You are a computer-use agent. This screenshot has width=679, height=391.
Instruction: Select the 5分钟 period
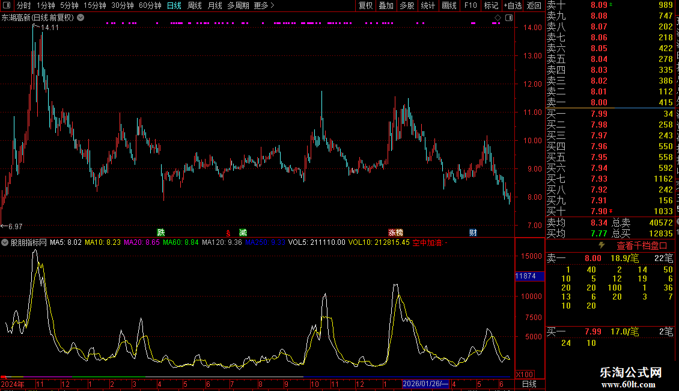pyautogui.click(x=69, y=5)
